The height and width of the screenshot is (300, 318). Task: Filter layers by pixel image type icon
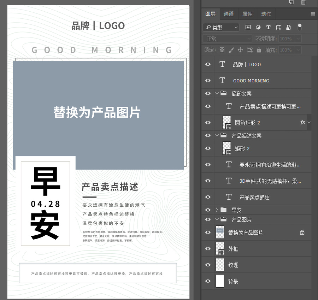coord(248,27)
